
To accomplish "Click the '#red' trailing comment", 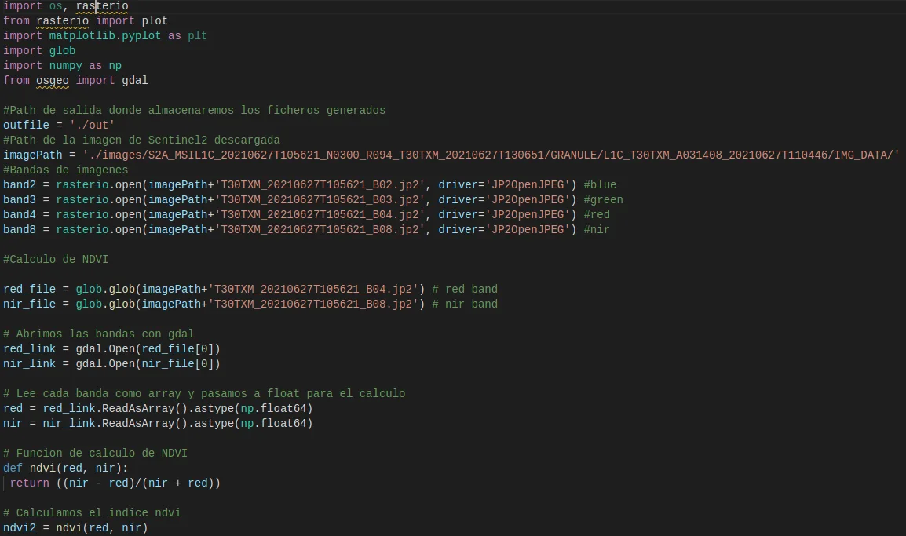I will pyautogui.click(x=597, y=215).
